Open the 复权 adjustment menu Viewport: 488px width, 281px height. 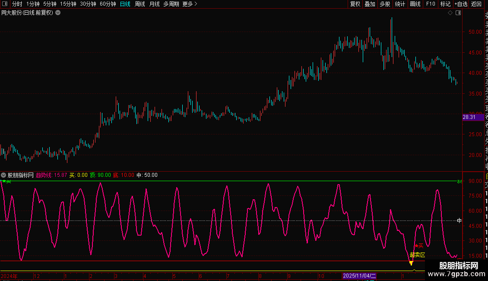(x=355, y=4)
